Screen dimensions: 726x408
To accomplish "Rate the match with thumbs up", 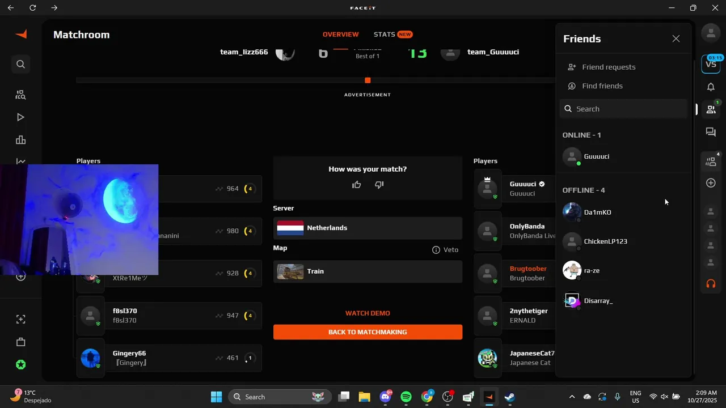I will tap(356, 184).
